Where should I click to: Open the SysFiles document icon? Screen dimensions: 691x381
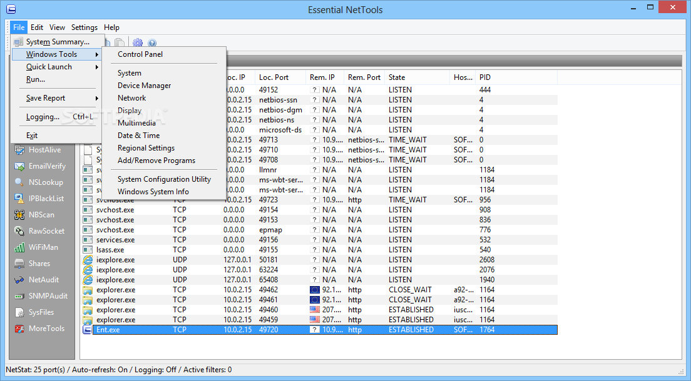pos(19,313)
